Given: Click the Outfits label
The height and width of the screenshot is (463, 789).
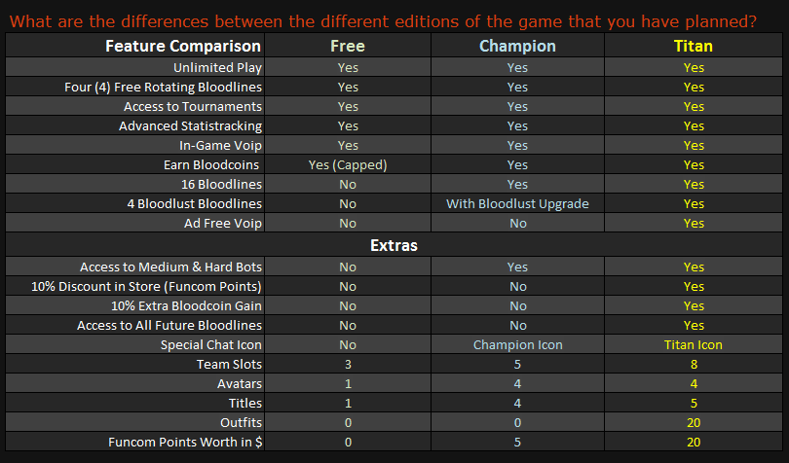Looking at the screenshot, I should [x=241, y=423].
